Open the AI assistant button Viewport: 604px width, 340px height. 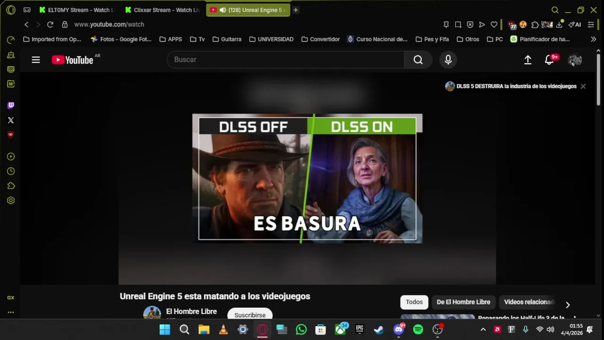pos(575,25)
